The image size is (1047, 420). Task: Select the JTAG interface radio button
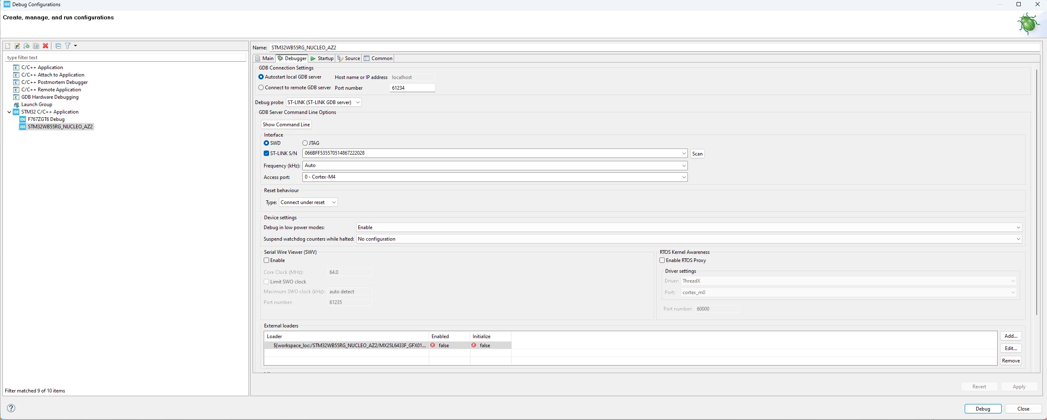click(x=305, y=143)
